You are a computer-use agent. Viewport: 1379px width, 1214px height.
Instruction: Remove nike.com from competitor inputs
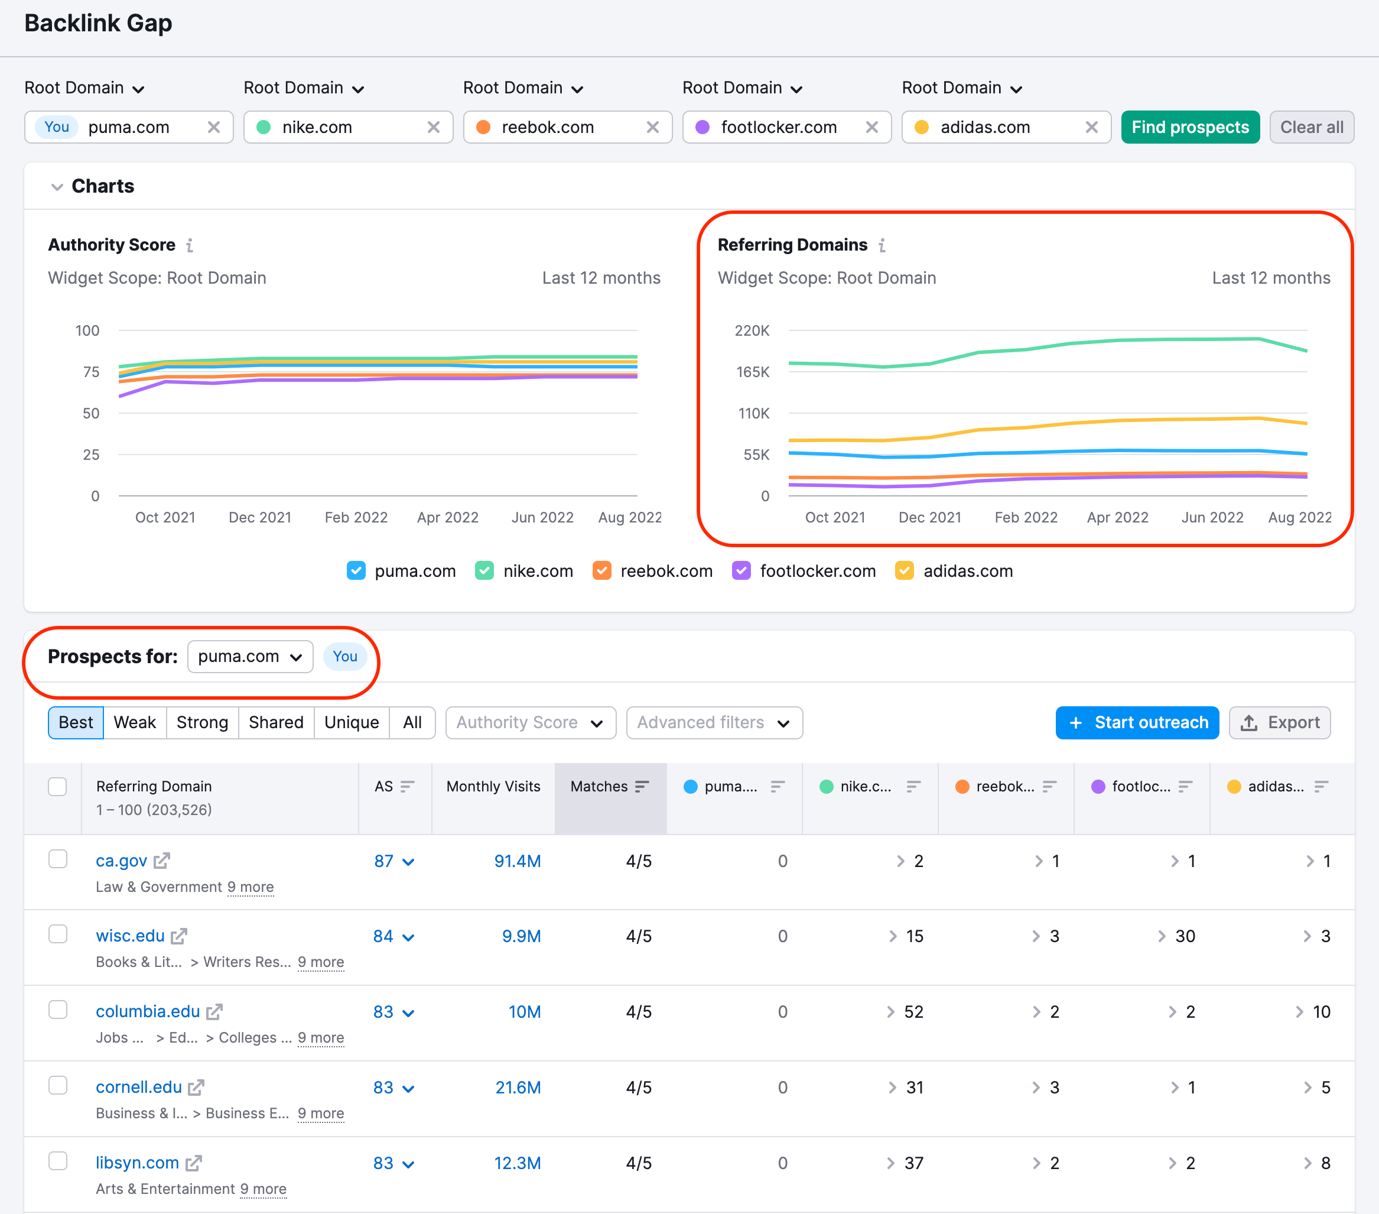(x=433, y=128)
